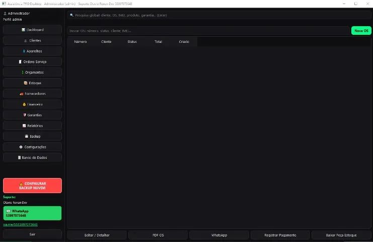Click the app icon in title bar
Screen dimensions: 373x242
click(4, 4)
